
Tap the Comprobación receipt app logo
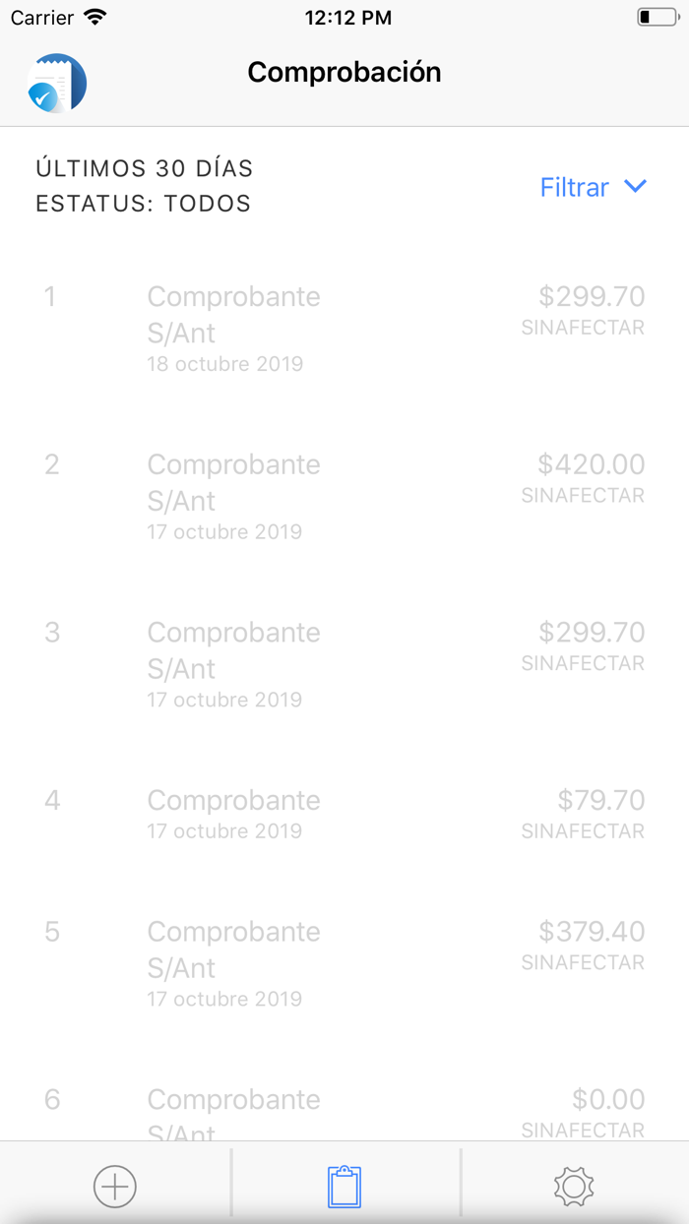click(56, 84)
